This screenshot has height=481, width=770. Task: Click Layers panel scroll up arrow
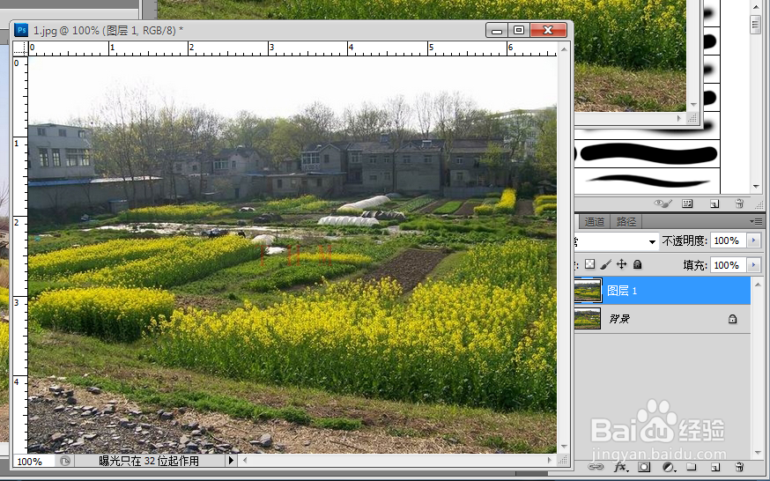[757, 285]
